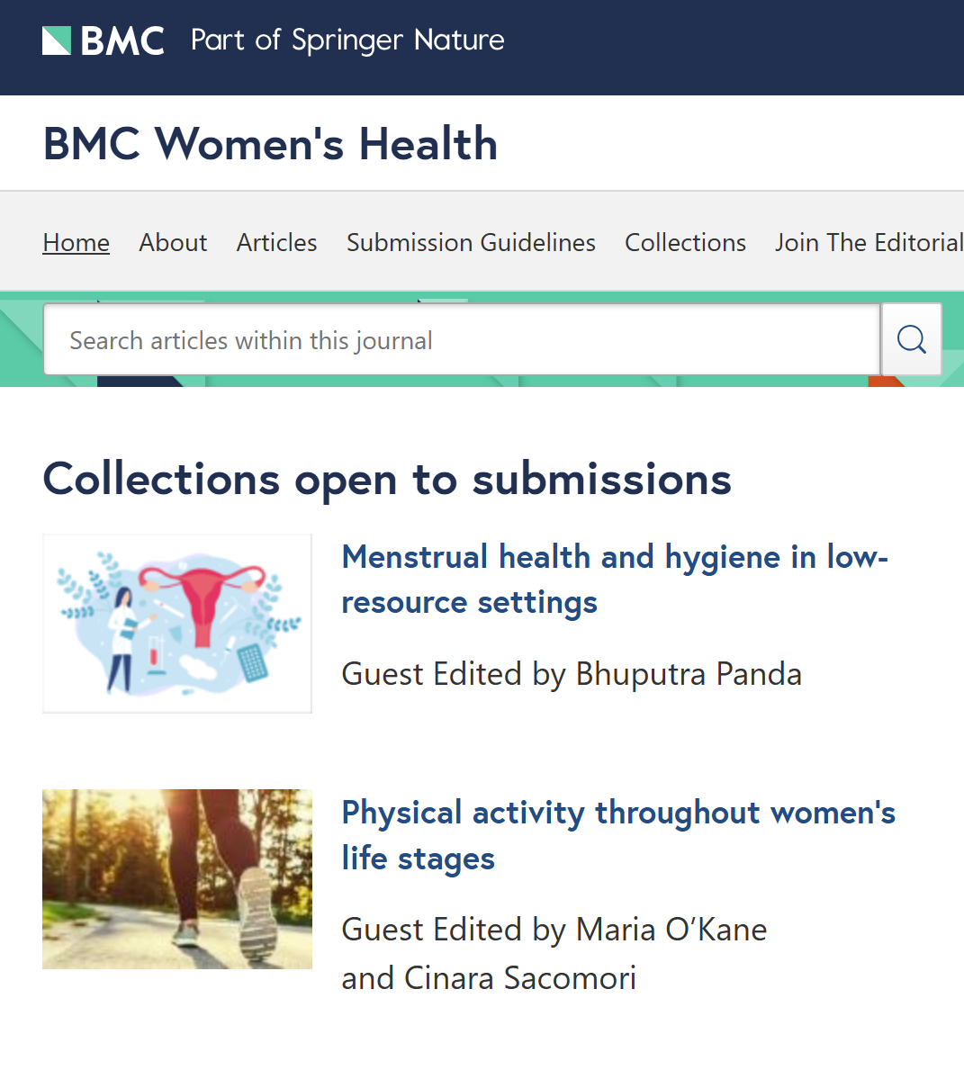Image resolution: width=964 pixels, height=1070 pixels.
Task: Open Menstrual health and hygiene collection link
Action: tap(615, 580)
